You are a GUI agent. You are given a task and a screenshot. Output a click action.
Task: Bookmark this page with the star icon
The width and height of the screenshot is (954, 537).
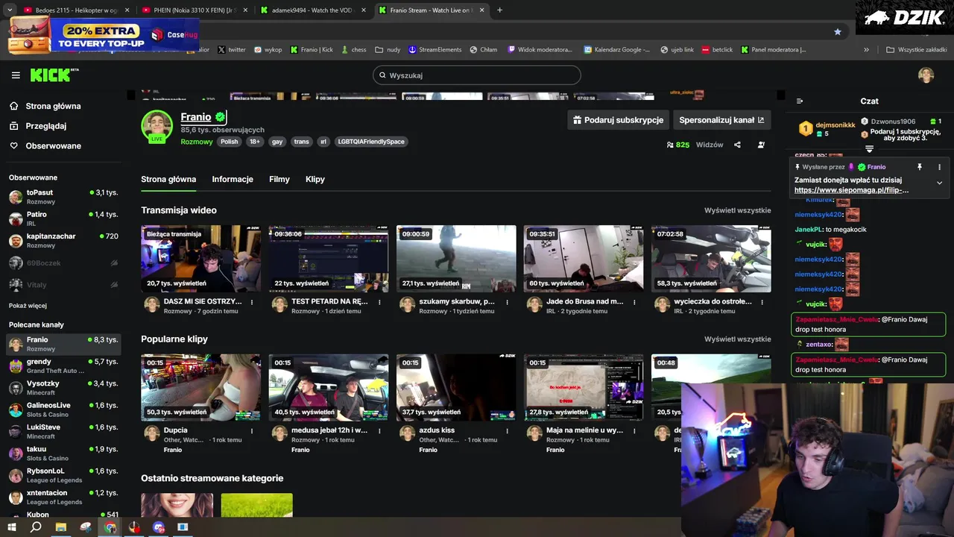point(838,32)
